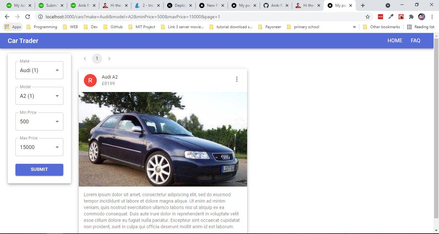The image size is (439, 234).
Task: Go to previous results page chevron
Action: coord(85,59)
